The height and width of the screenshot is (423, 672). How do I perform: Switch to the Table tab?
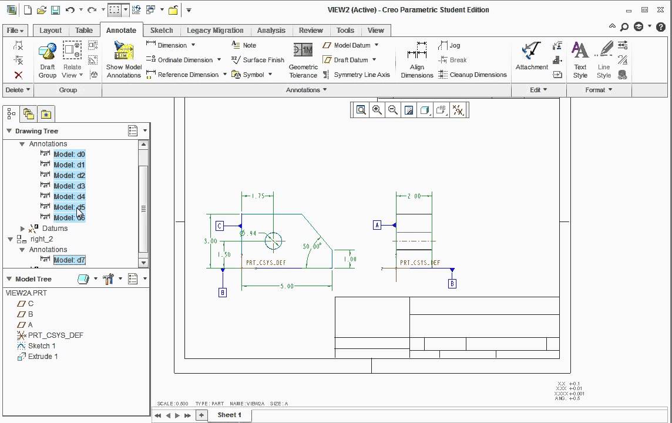point(84,31)
